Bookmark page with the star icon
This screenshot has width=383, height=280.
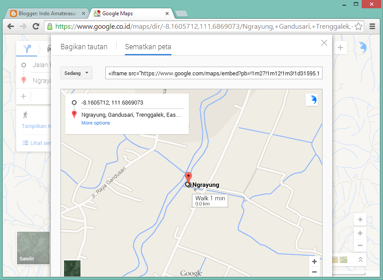358,27
